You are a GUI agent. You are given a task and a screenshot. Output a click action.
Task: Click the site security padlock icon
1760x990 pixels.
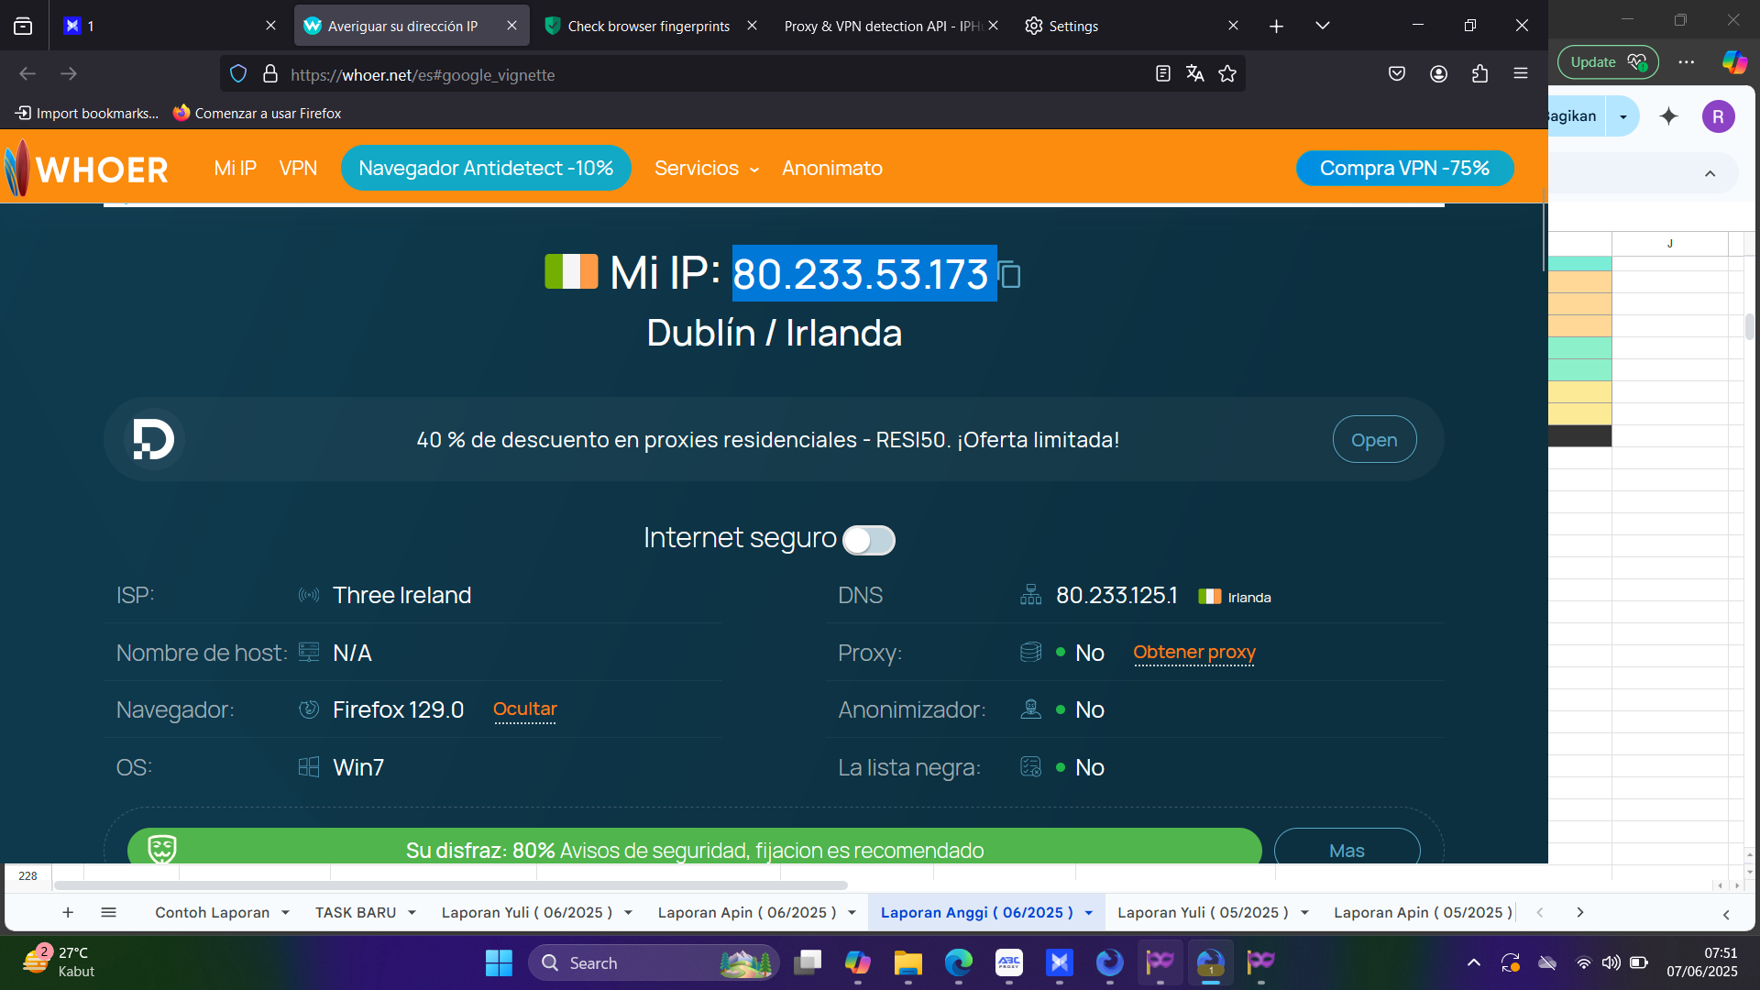point(270,74)
